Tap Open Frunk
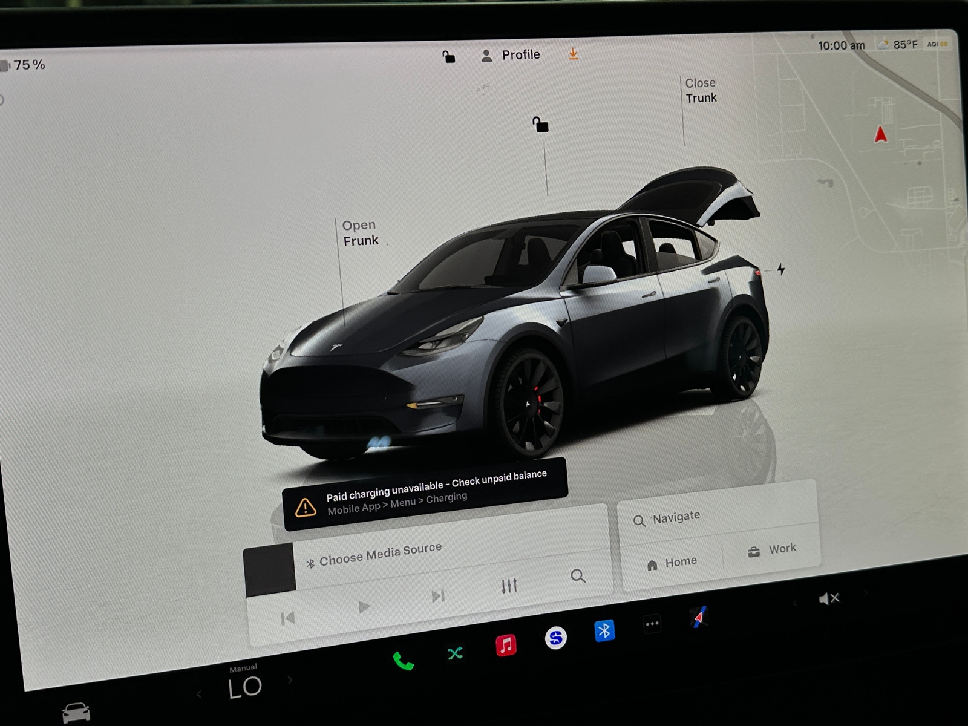Viewport: 968px width, 726px height. click(x=361, y=233)
